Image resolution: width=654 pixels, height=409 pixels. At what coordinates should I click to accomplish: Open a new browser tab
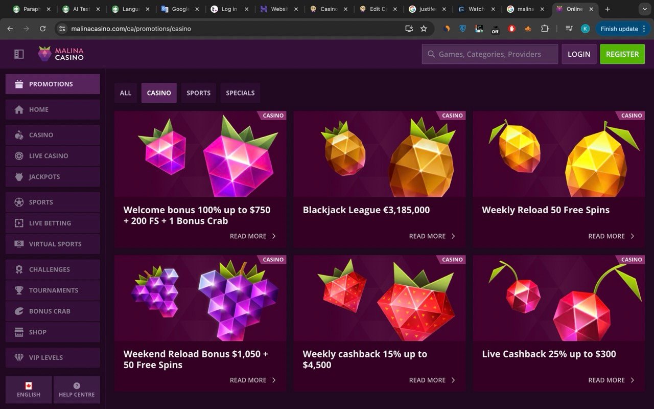tap(608, 9)
